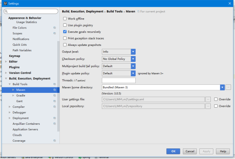235x159 pixels.
Task: Click the project-level icon beside Gant
Action: (55, 101)
